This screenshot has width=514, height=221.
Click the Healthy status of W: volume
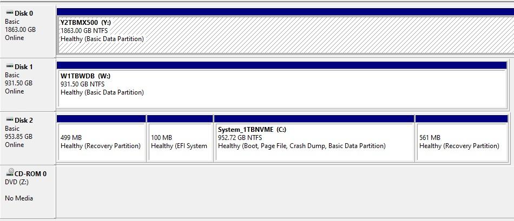[x=102, y=92]
